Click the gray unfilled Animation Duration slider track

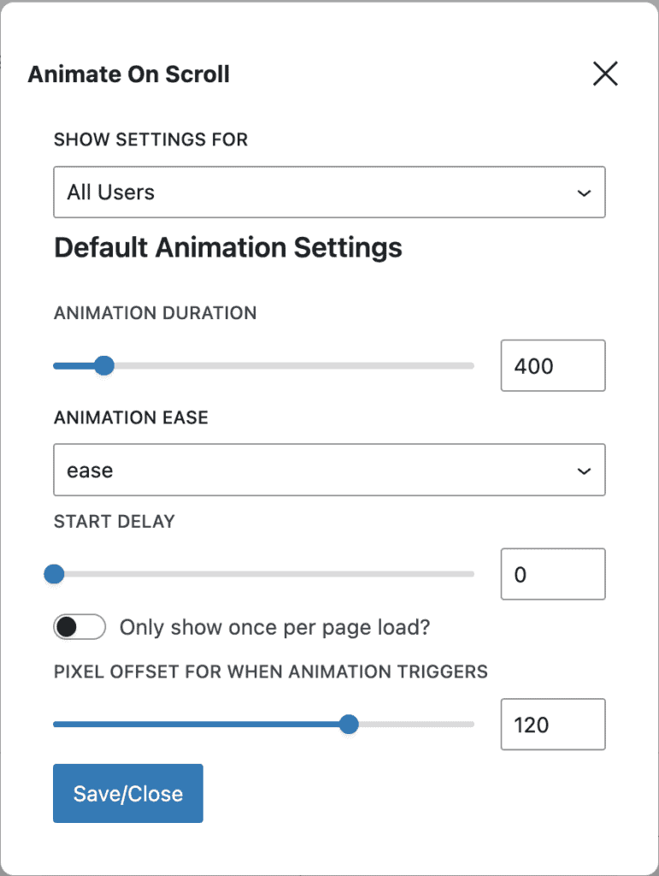(x=291, y=366)
